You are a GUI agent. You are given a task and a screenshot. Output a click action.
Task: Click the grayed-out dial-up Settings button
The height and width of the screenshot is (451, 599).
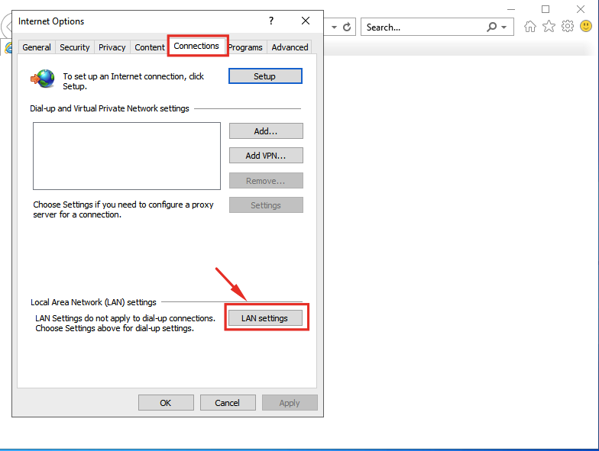coord(266,205)
